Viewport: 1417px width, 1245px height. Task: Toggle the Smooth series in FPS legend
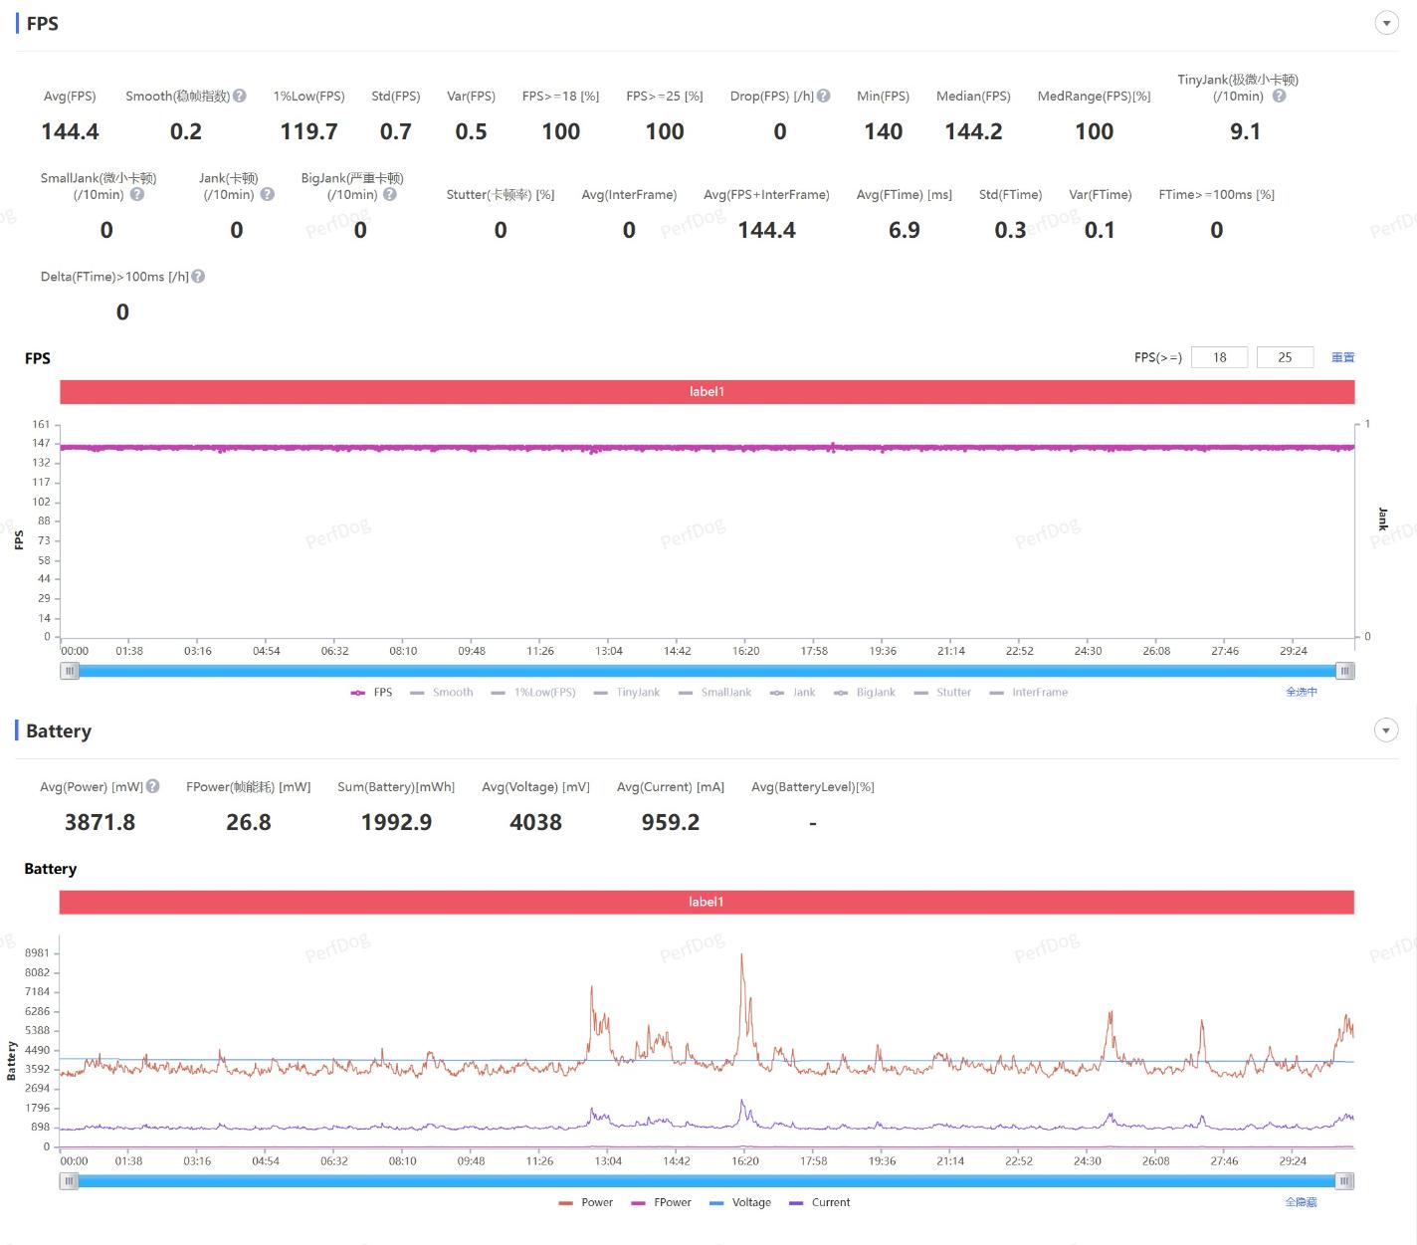441,693
